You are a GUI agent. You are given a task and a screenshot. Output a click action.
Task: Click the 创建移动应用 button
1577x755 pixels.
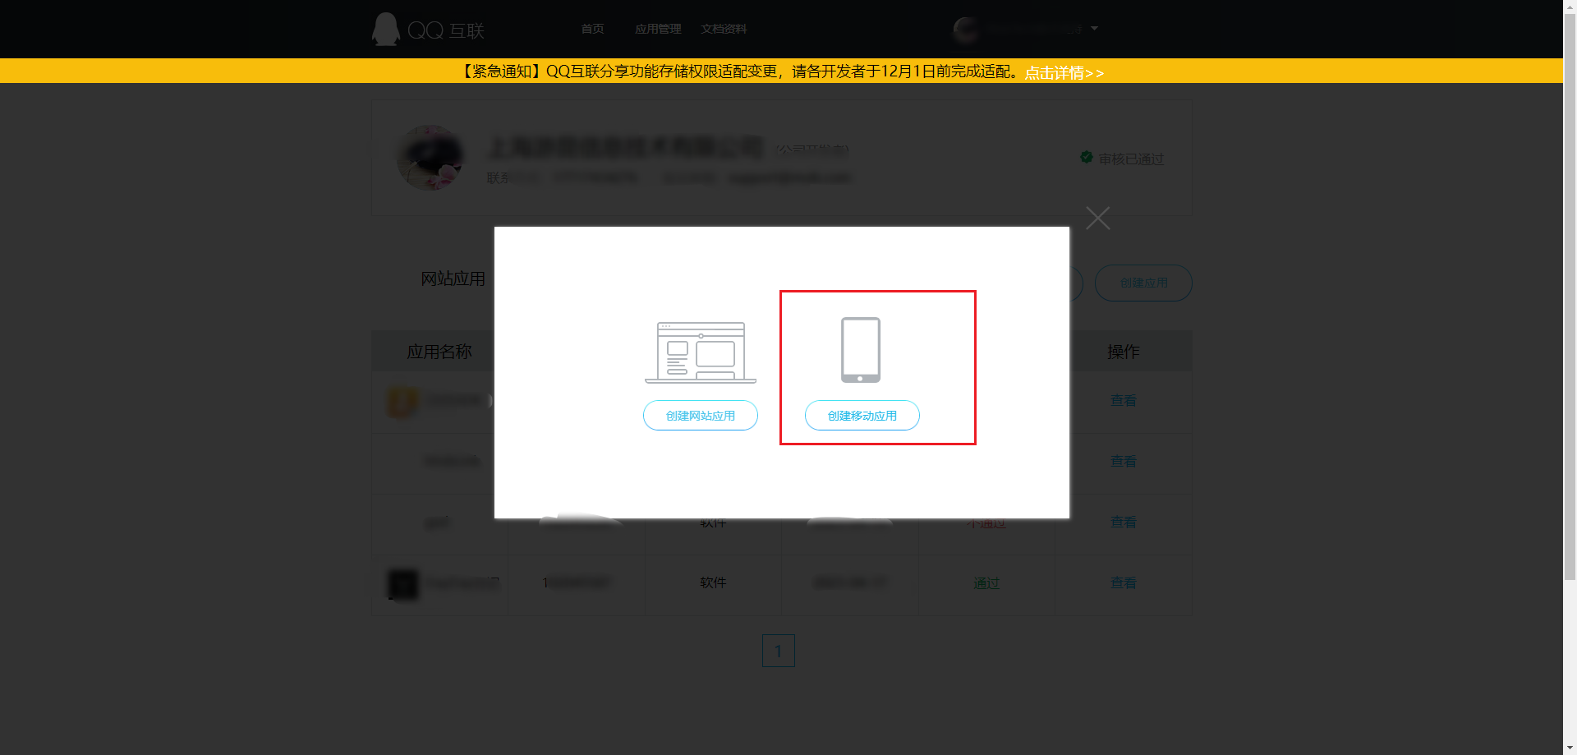[862, 415]
